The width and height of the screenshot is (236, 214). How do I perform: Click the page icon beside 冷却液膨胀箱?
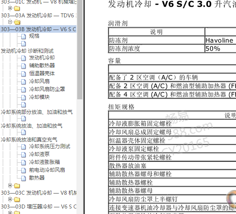(x=24, y=162)
